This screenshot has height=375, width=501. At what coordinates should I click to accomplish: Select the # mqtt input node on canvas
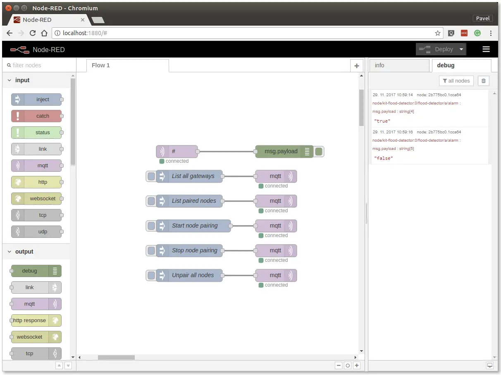click(177, 152)
